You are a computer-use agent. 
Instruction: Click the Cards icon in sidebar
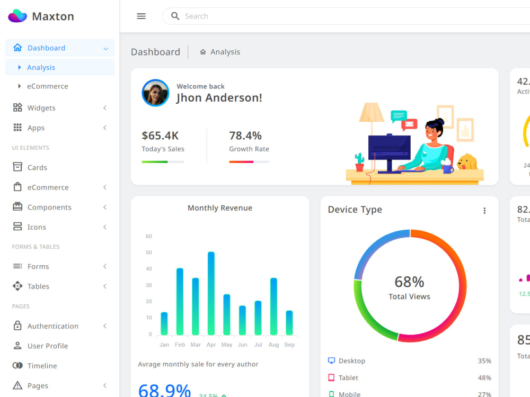17,167
